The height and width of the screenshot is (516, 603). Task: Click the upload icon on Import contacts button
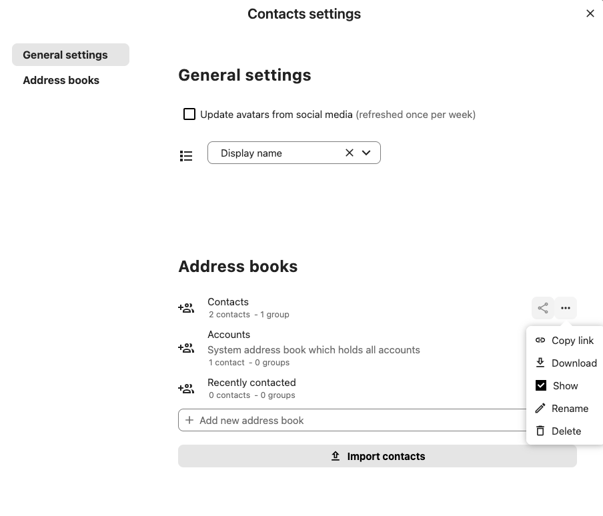(335, 456)
